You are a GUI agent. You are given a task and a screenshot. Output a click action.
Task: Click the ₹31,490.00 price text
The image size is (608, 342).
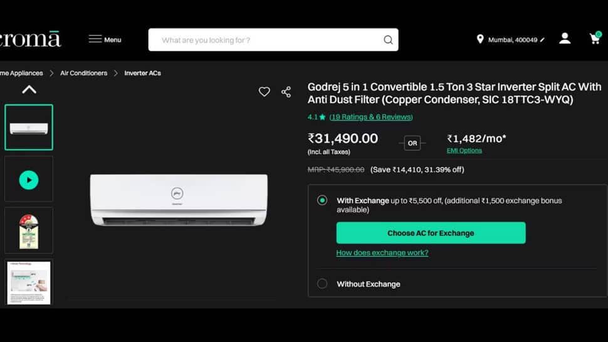point(343,139)
